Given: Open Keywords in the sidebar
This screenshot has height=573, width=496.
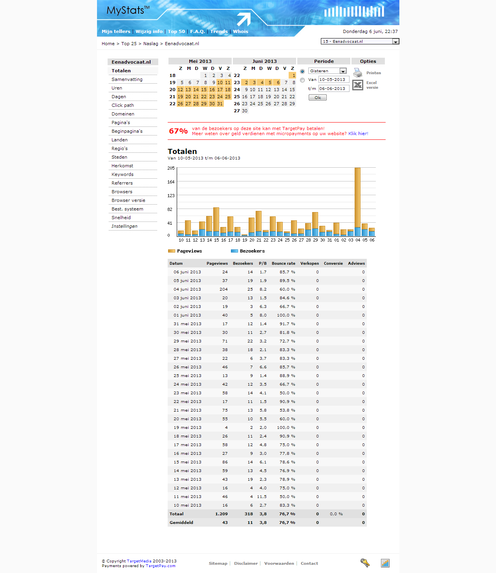Looking at the screenshot, I should pos(123,174).
